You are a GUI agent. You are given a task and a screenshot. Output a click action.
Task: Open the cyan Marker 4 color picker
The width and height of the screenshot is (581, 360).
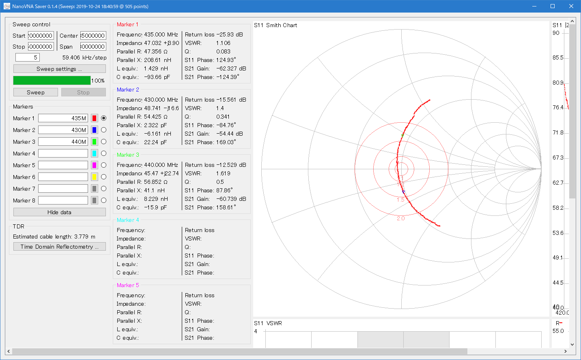coord(95,153)
